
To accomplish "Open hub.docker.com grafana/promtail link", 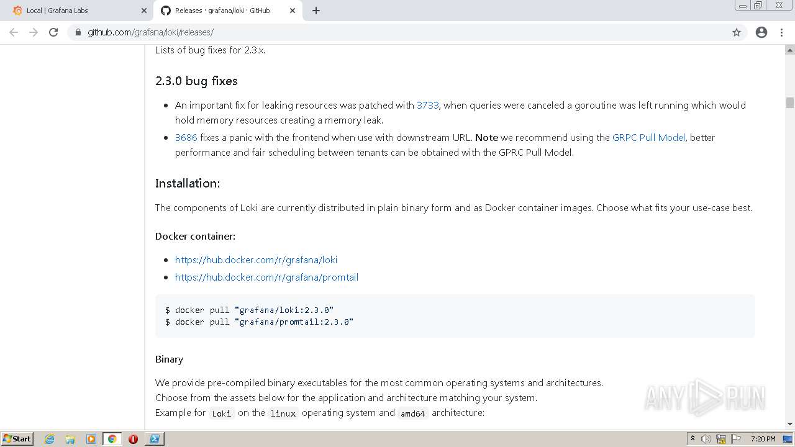I will 266,278.
